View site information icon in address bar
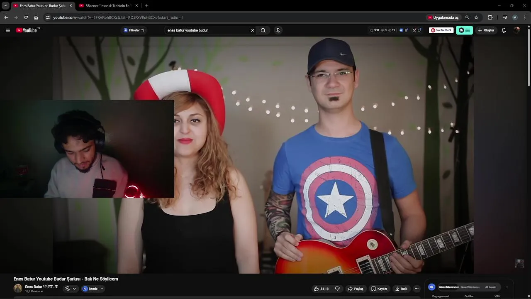This screenshot has height=299, width=531. coord(48,17)
